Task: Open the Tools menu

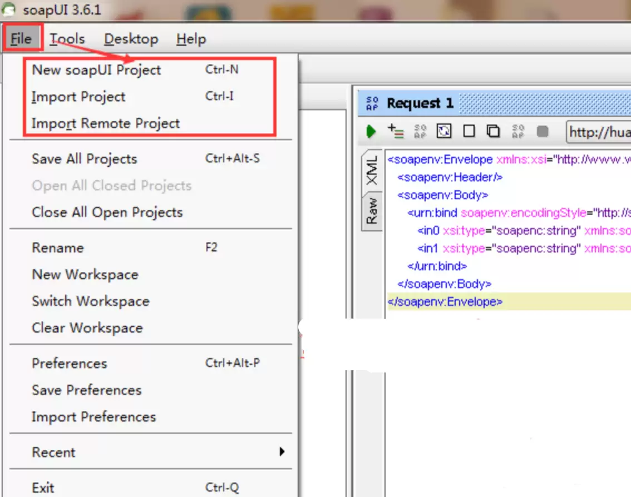Action: click(x=67, y=38)
